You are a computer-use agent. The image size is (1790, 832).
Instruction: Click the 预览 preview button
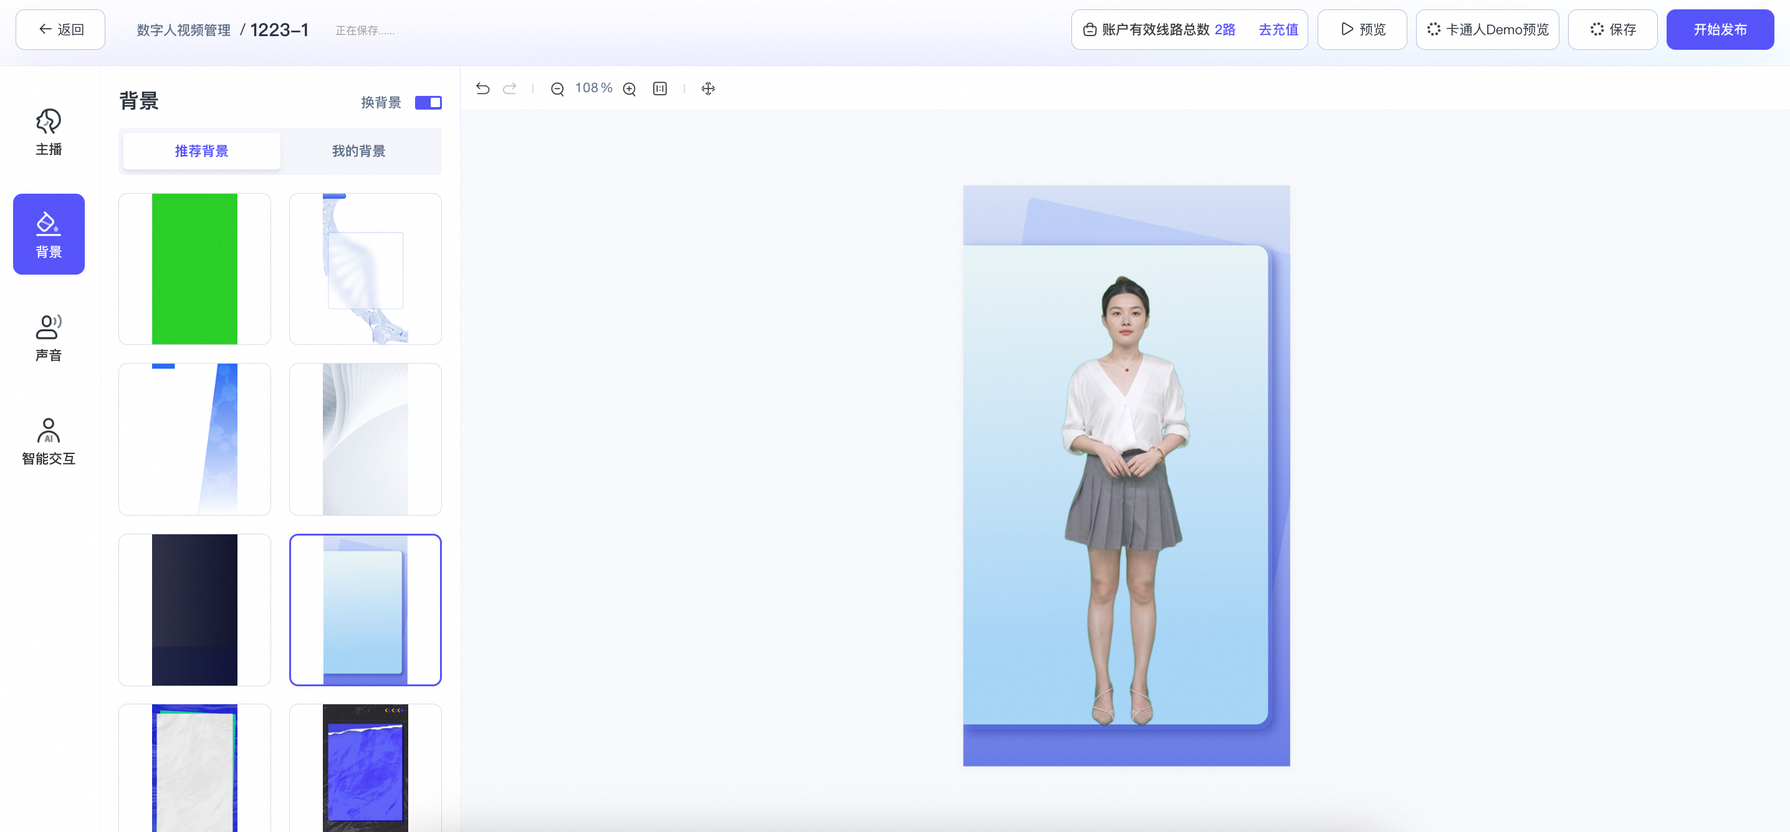(1362, 29)
